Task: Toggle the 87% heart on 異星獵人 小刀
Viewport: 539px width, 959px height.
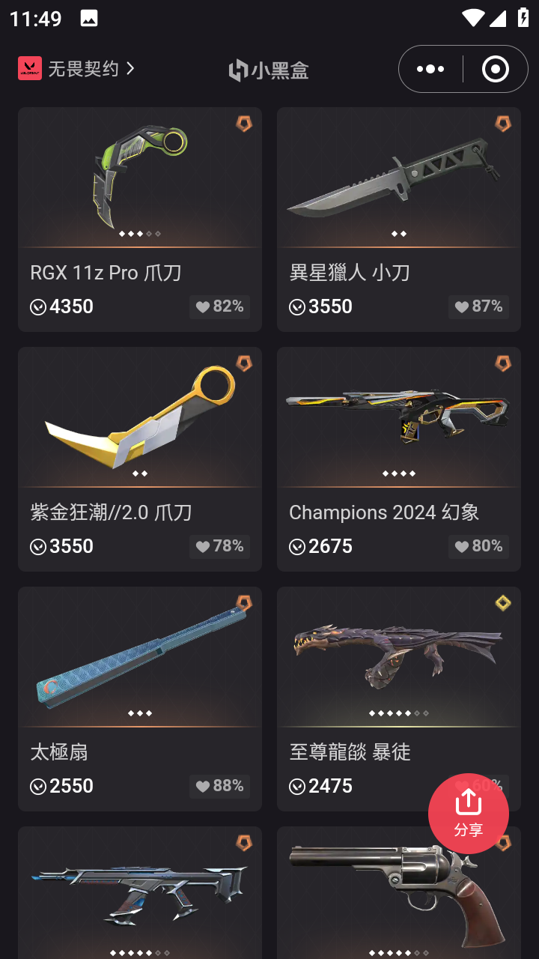Action: (x=478, y=306)
